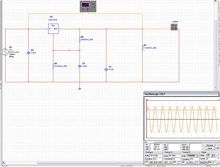This screenshot has width=220, height=167.
Task: Select the XMM1 multimeter instrument
Action: (174, 27)
